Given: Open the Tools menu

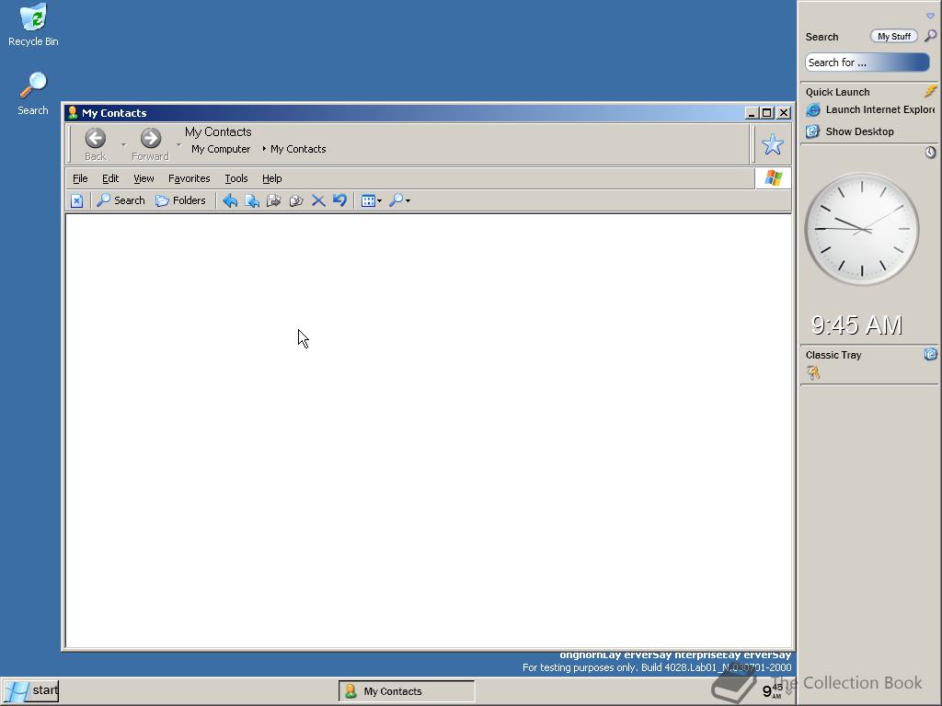Looking at the screenshot, I should (x=236, y=178).
